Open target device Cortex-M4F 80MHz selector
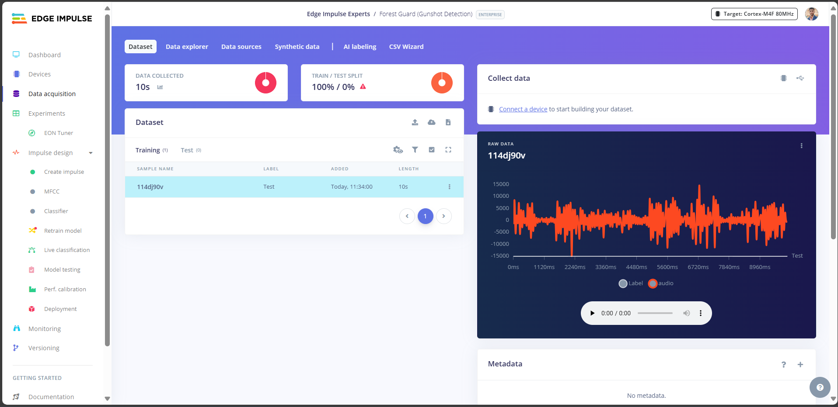The width and height of the screenshot is (838, 407). tap(754, 14)
